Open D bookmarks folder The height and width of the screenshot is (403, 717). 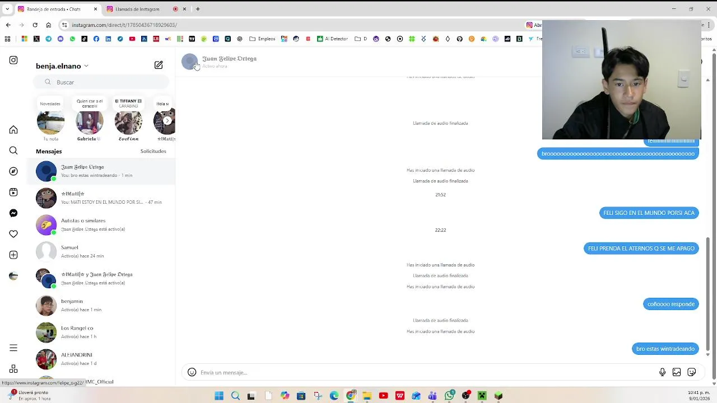pos(361,39)
